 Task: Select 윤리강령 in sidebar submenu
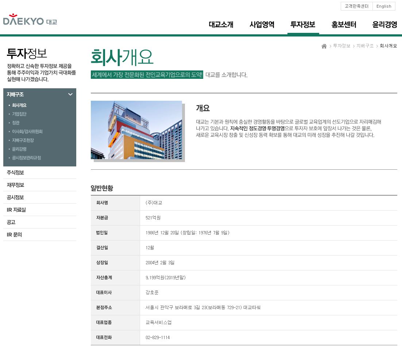19,149
